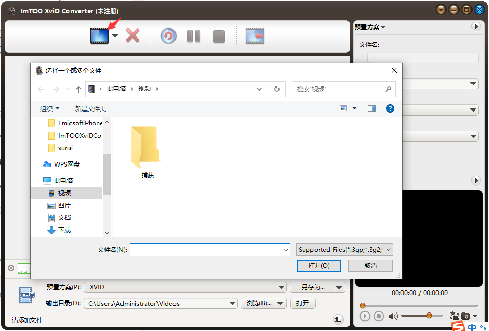Image resolution: width=489 pixels, height=331 pixels.
Task: Open the help question mark icon
Action: click(390, 108)
